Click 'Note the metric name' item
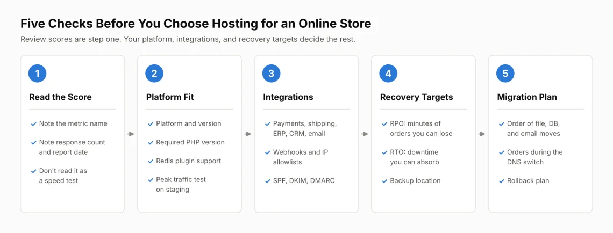Image resolution: width=613 pixels, height=233 pixels. 73,123
